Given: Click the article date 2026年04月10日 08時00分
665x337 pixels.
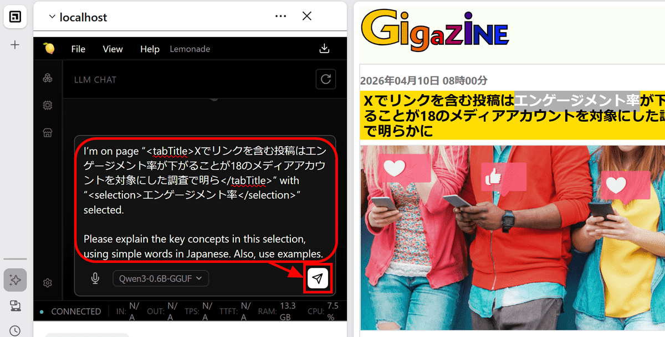Looking at the screenshot, I should point(424,81).
